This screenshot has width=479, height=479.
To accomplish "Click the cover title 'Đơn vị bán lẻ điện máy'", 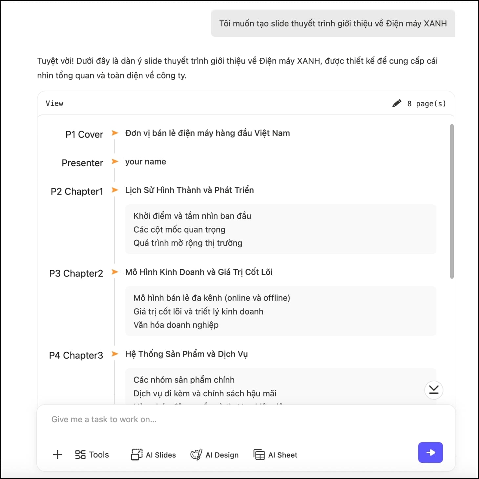I will point(207,133).
